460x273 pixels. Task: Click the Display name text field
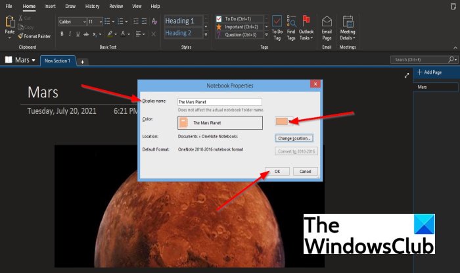point(219,102)
